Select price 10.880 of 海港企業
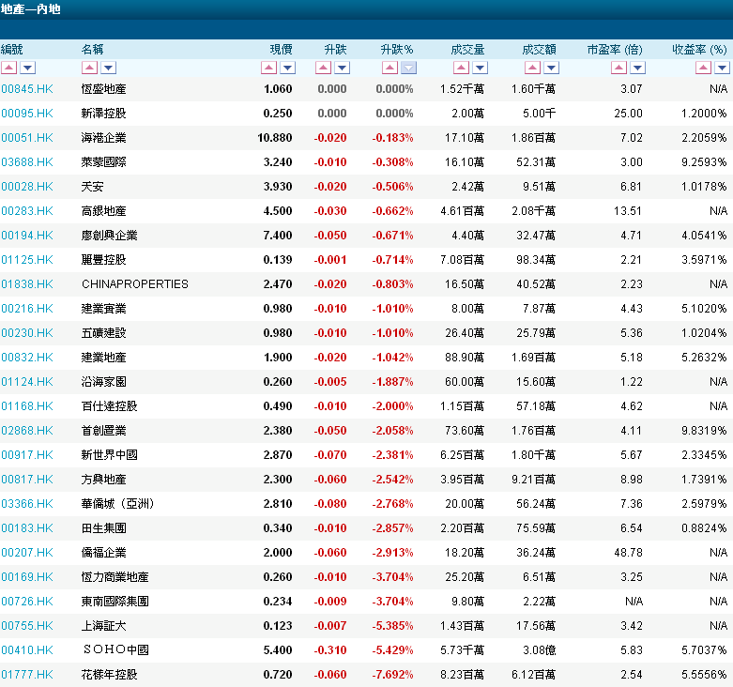 click(275, 137)
